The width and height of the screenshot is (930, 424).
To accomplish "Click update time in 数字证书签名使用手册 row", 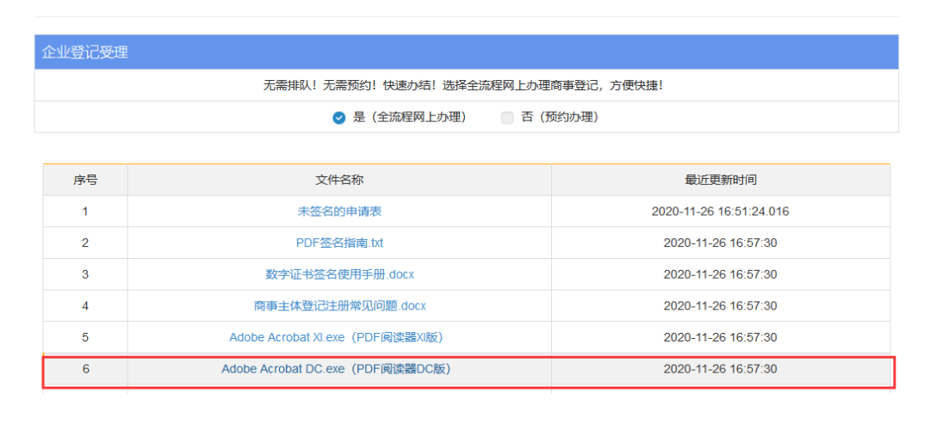I will coord(721,274).
